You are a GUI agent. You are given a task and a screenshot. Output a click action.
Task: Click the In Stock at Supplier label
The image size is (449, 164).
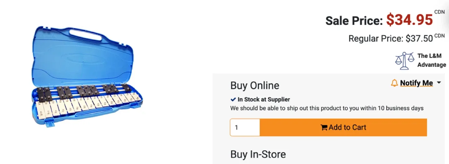tap(264, 99)
